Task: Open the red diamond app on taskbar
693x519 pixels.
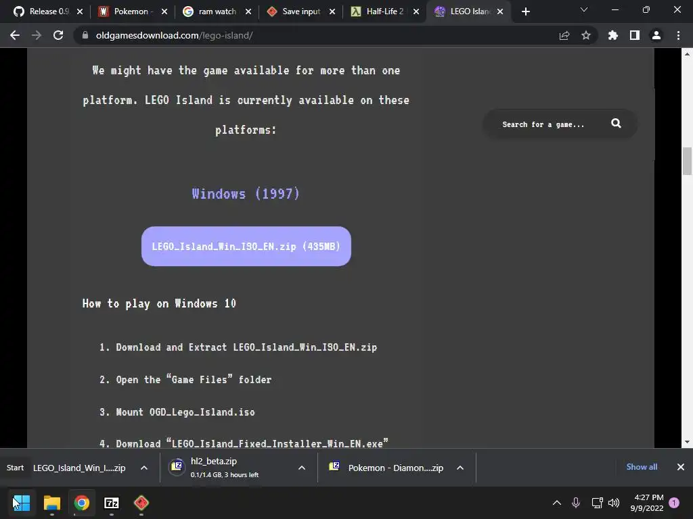Action: [x=141, y=503]
